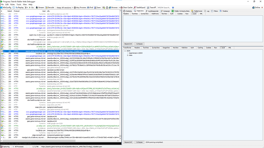Open Keep: All sessions dropdown

[65, 8]
